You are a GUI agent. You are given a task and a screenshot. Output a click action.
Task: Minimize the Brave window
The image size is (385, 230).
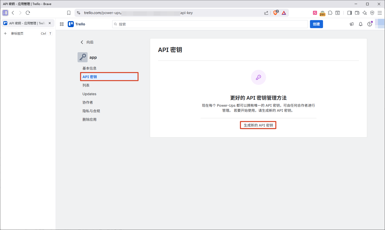356,4
